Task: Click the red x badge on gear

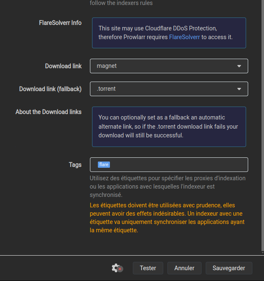Action: click(x=120, y=269)
